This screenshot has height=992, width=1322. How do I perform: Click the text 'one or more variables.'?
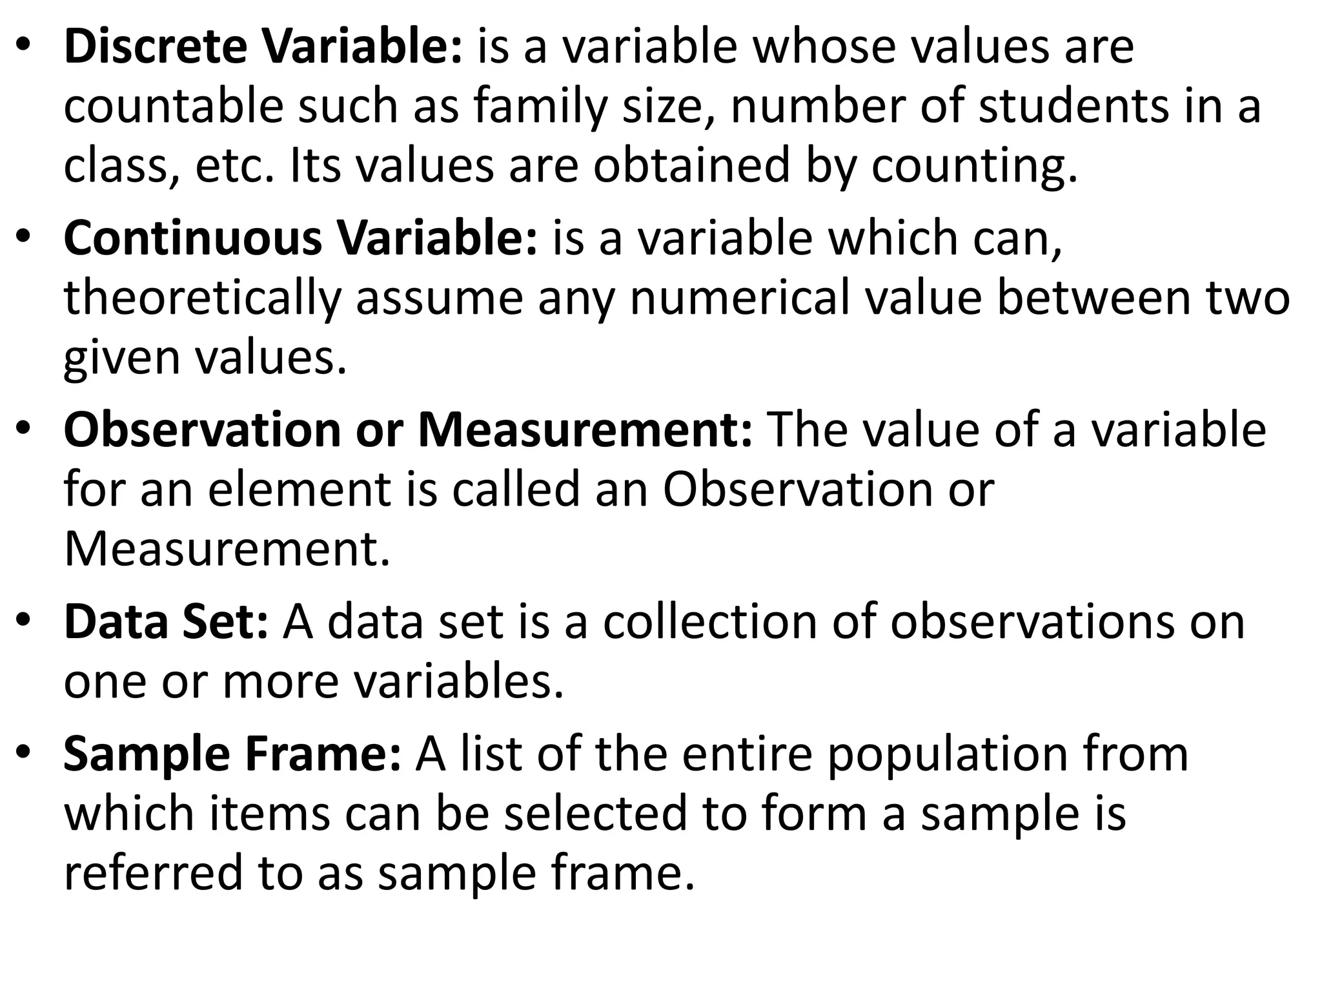[x=314, y=681]
